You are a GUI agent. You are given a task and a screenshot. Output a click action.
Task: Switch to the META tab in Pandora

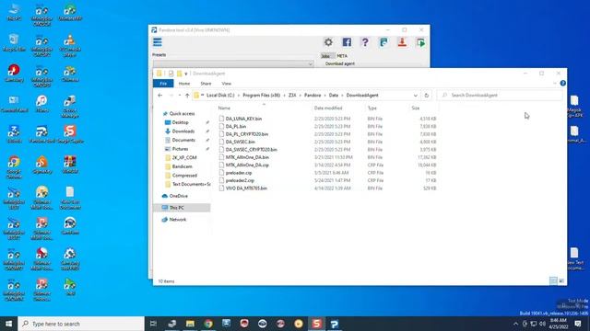(x=342, y=56)
